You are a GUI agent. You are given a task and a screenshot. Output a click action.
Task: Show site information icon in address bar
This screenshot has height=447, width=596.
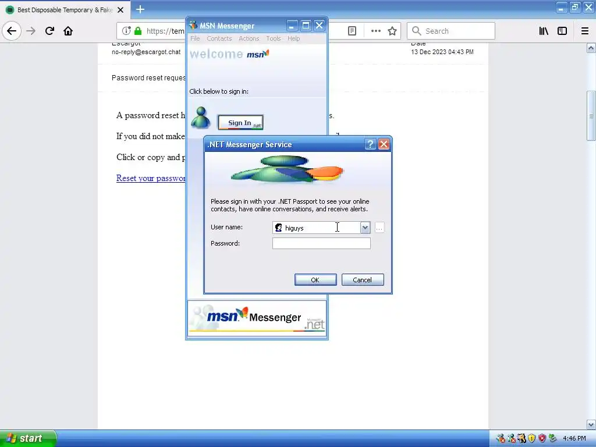coord(126,31)
